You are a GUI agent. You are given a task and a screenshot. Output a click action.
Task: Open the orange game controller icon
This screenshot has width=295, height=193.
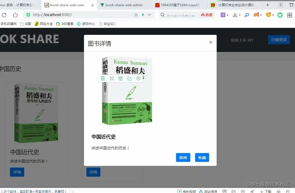pyautogui.click(x=257, y=15)
